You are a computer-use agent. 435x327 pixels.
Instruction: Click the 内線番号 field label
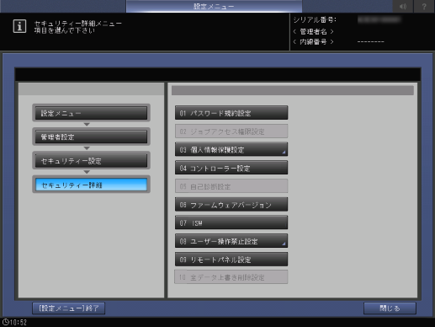313,42
